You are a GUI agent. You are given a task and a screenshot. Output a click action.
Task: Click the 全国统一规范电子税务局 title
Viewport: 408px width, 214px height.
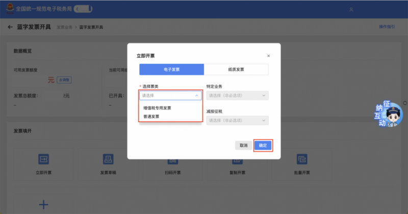[x=44, y=9]
